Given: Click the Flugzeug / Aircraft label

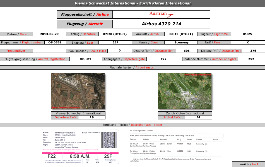Looking at the screenshot, I should 85,24.
